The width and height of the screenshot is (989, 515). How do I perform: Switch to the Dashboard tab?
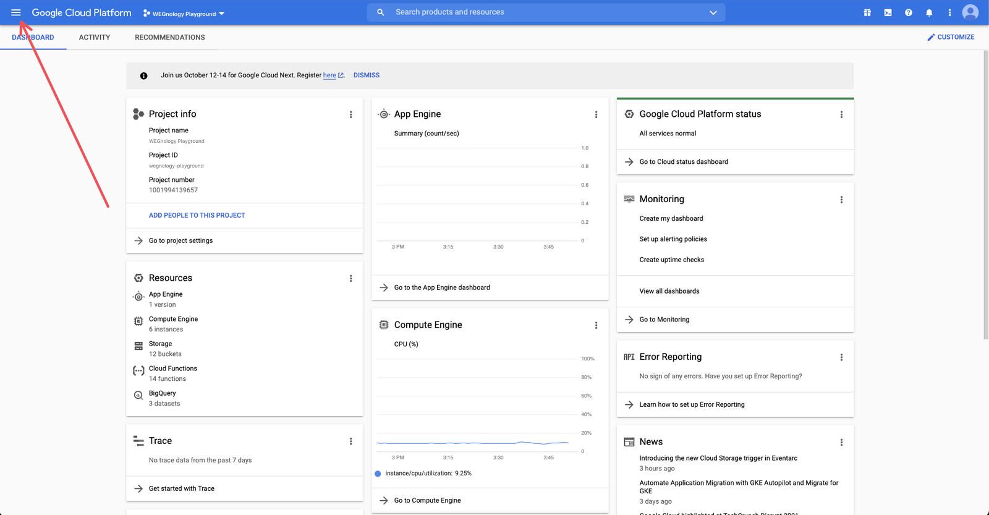click(33, 37)
